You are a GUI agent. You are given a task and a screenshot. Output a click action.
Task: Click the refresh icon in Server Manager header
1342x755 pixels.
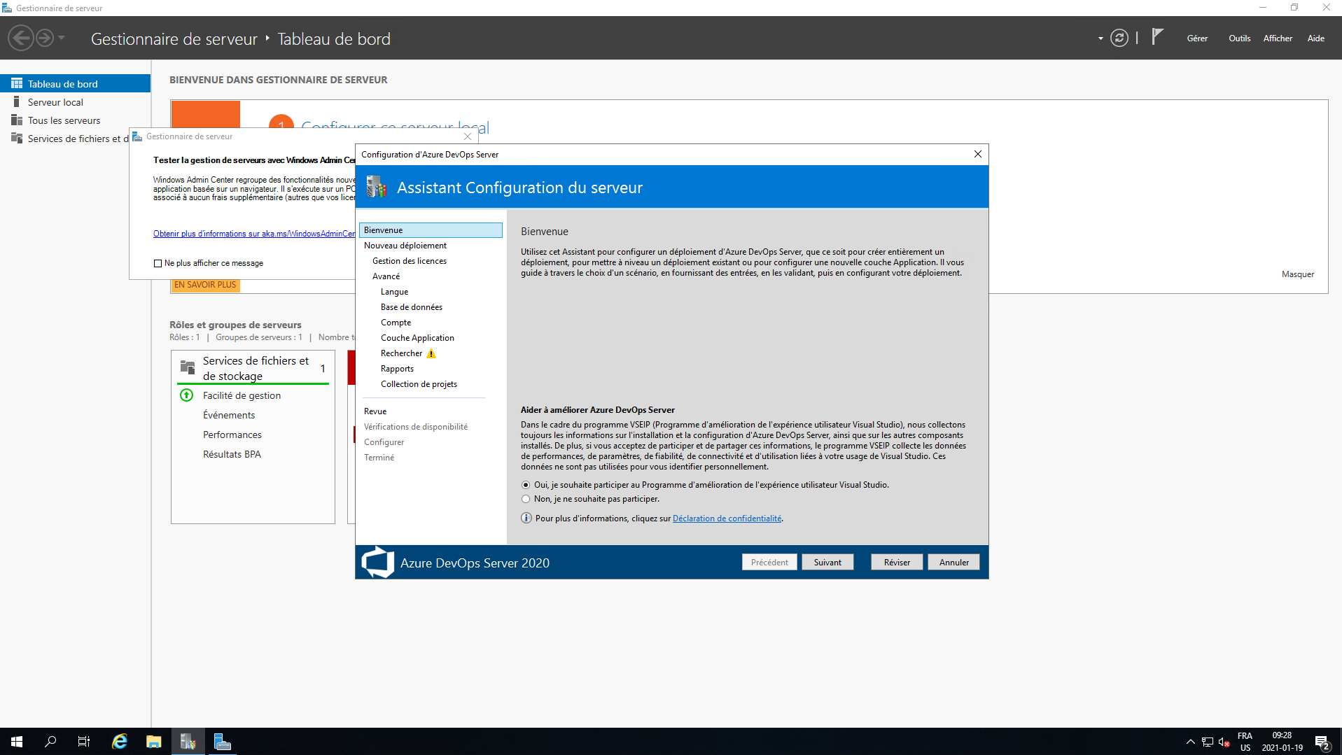(1119, 38)
